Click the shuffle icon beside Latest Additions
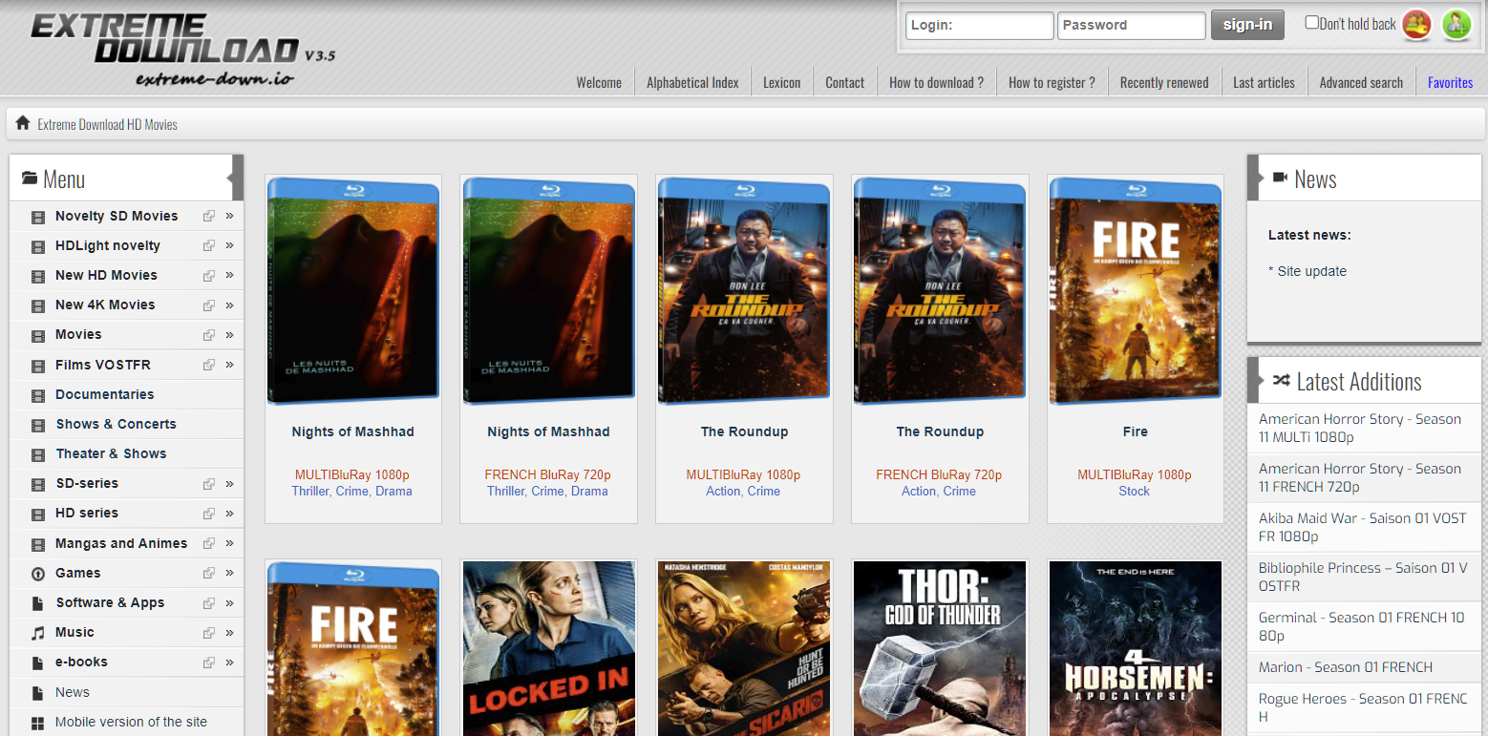This screenshot has height=736, width=1488. [1281, 381]
